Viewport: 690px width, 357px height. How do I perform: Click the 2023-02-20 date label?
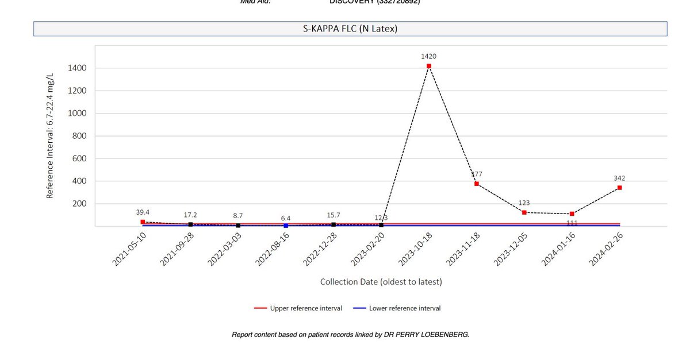pyautogui.click(x=367, y=250)
